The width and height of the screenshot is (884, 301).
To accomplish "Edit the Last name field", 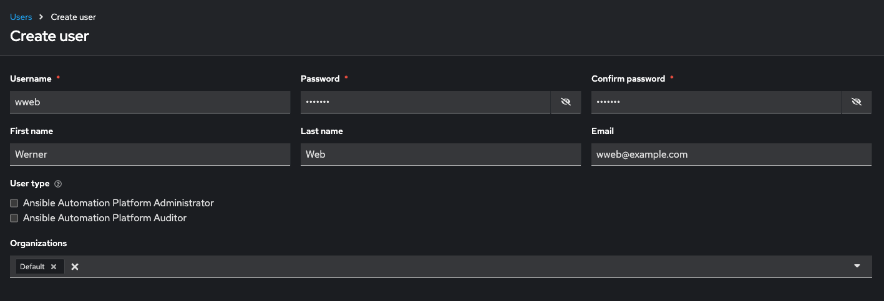I will coord(440,154).
